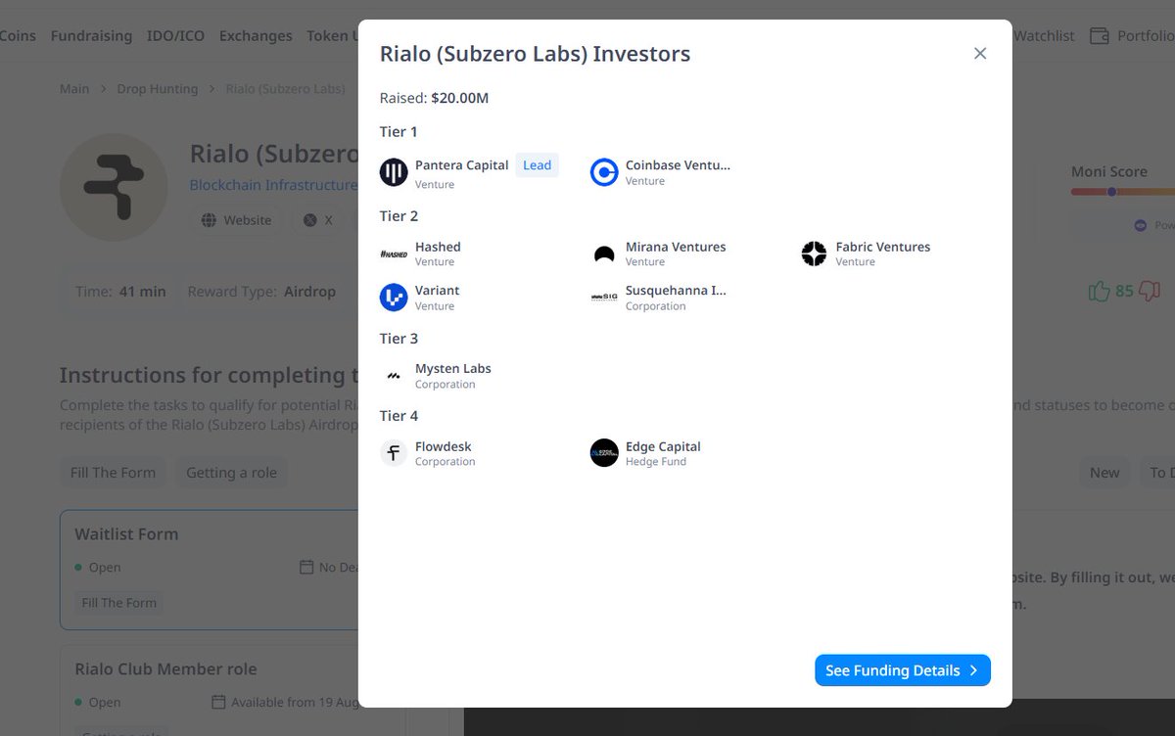Go to Main breadcrumb
The height and width of the screenshot is (736, 1175).
(x=74, y=89)
